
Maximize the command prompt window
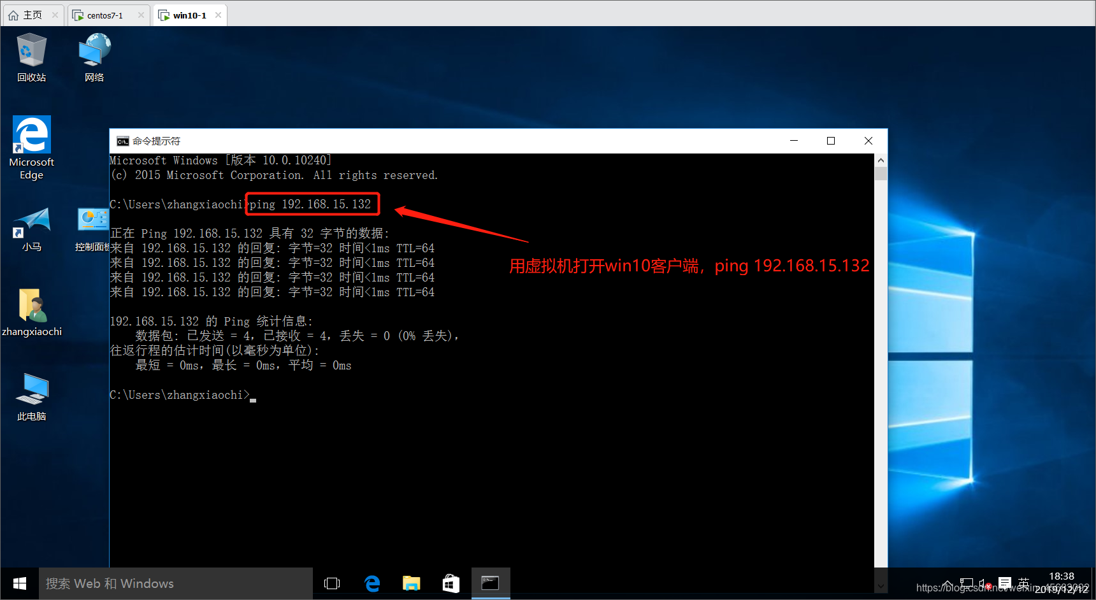(831, 141)
